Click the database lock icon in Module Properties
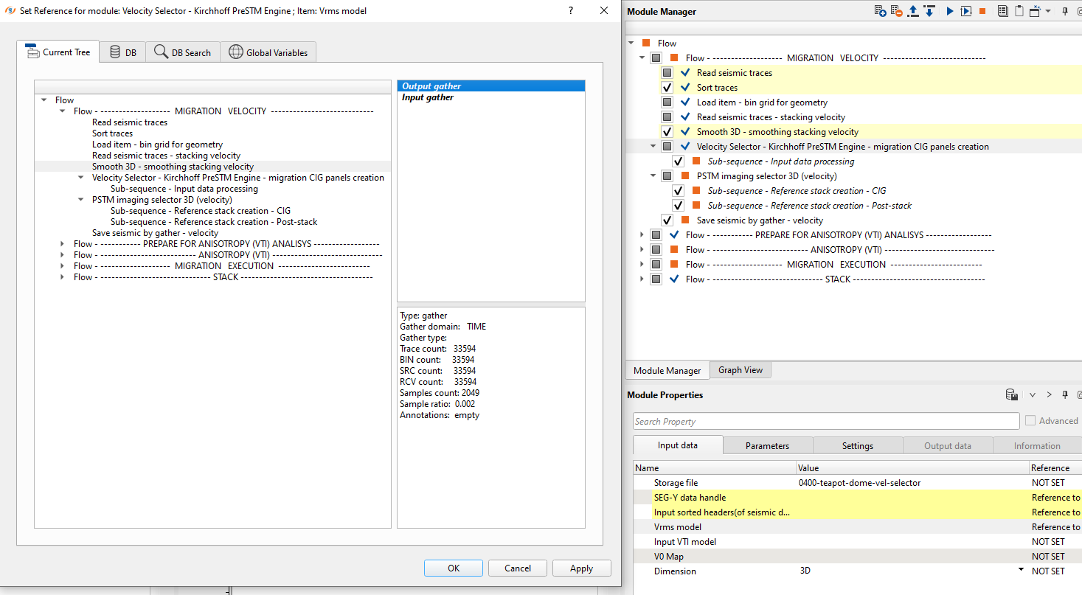1082x595 pixels. click(x=1012, y=395)
